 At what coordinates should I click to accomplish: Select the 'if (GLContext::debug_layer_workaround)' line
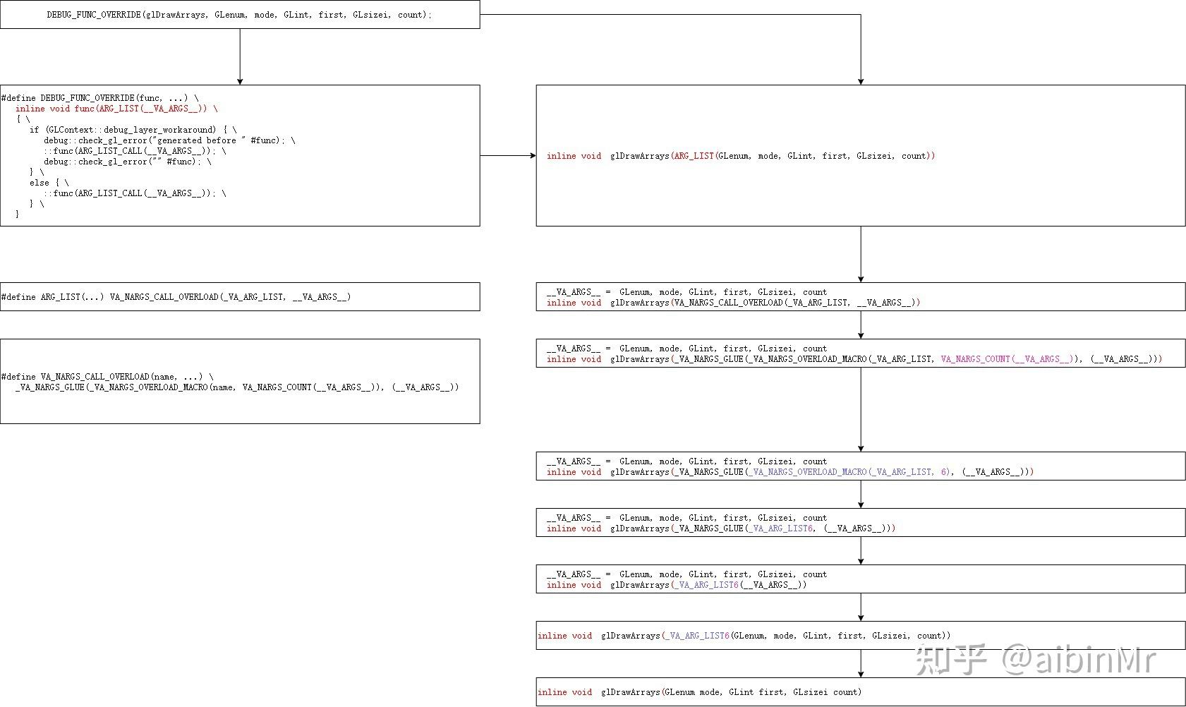pyautogui.click(x=133, y=130)
